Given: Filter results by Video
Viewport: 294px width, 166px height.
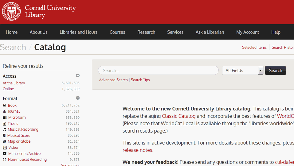Looking at the screenshot, I should click(13, 148).
